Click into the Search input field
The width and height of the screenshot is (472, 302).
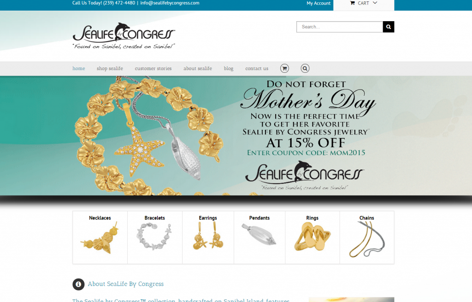pos(340,27)
